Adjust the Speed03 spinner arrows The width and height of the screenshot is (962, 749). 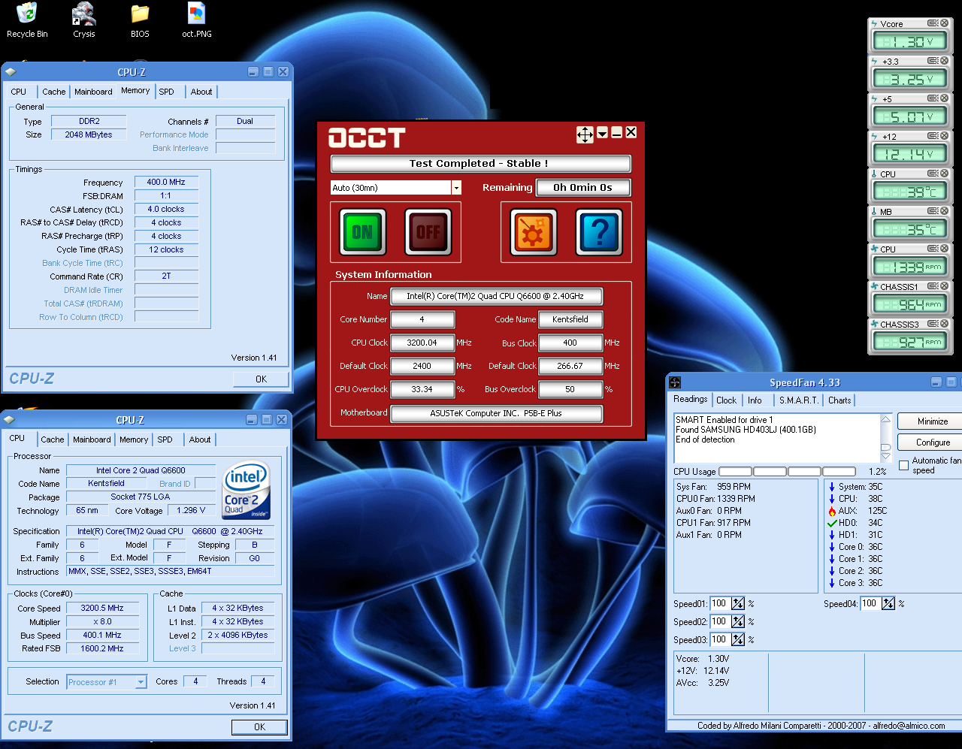click(738, 639)
